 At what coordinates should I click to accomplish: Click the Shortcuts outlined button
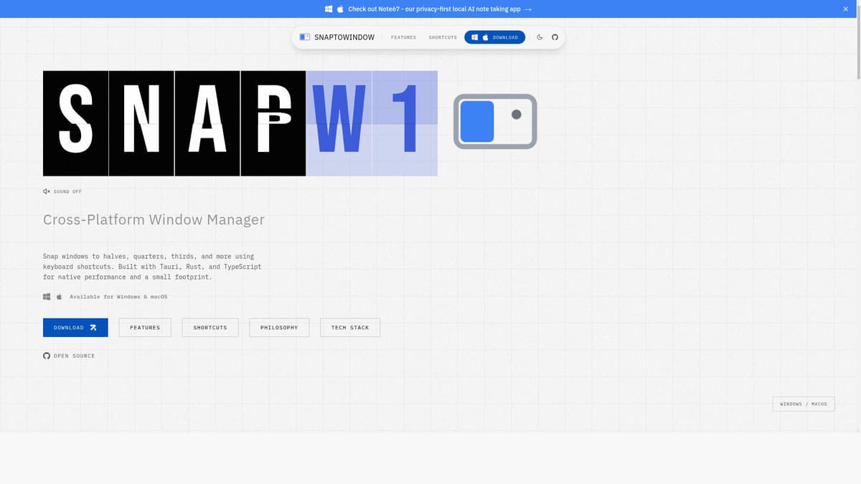[x=210, y=328]
